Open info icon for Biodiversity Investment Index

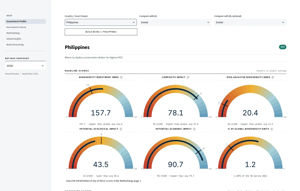[x=121, y=77]
